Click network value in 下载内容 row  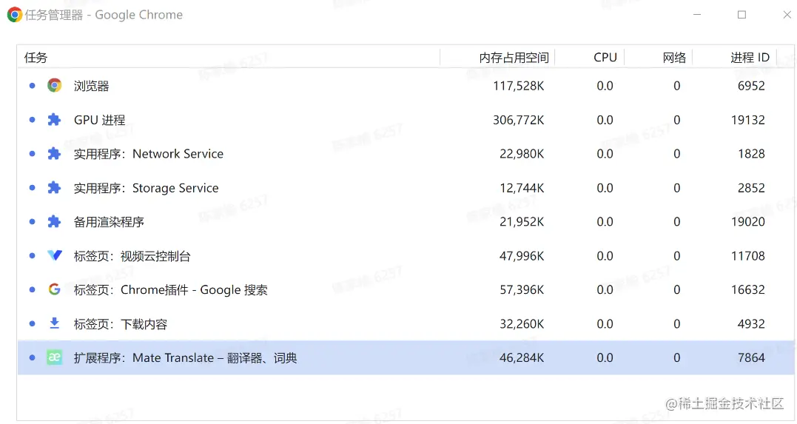point(677,324)
